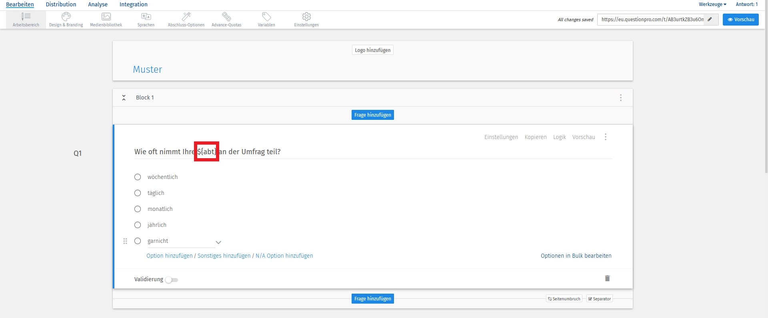Open the Einstellungen gear icon
The width and height of the screenshot is (768, 318).
pos(306,16)
